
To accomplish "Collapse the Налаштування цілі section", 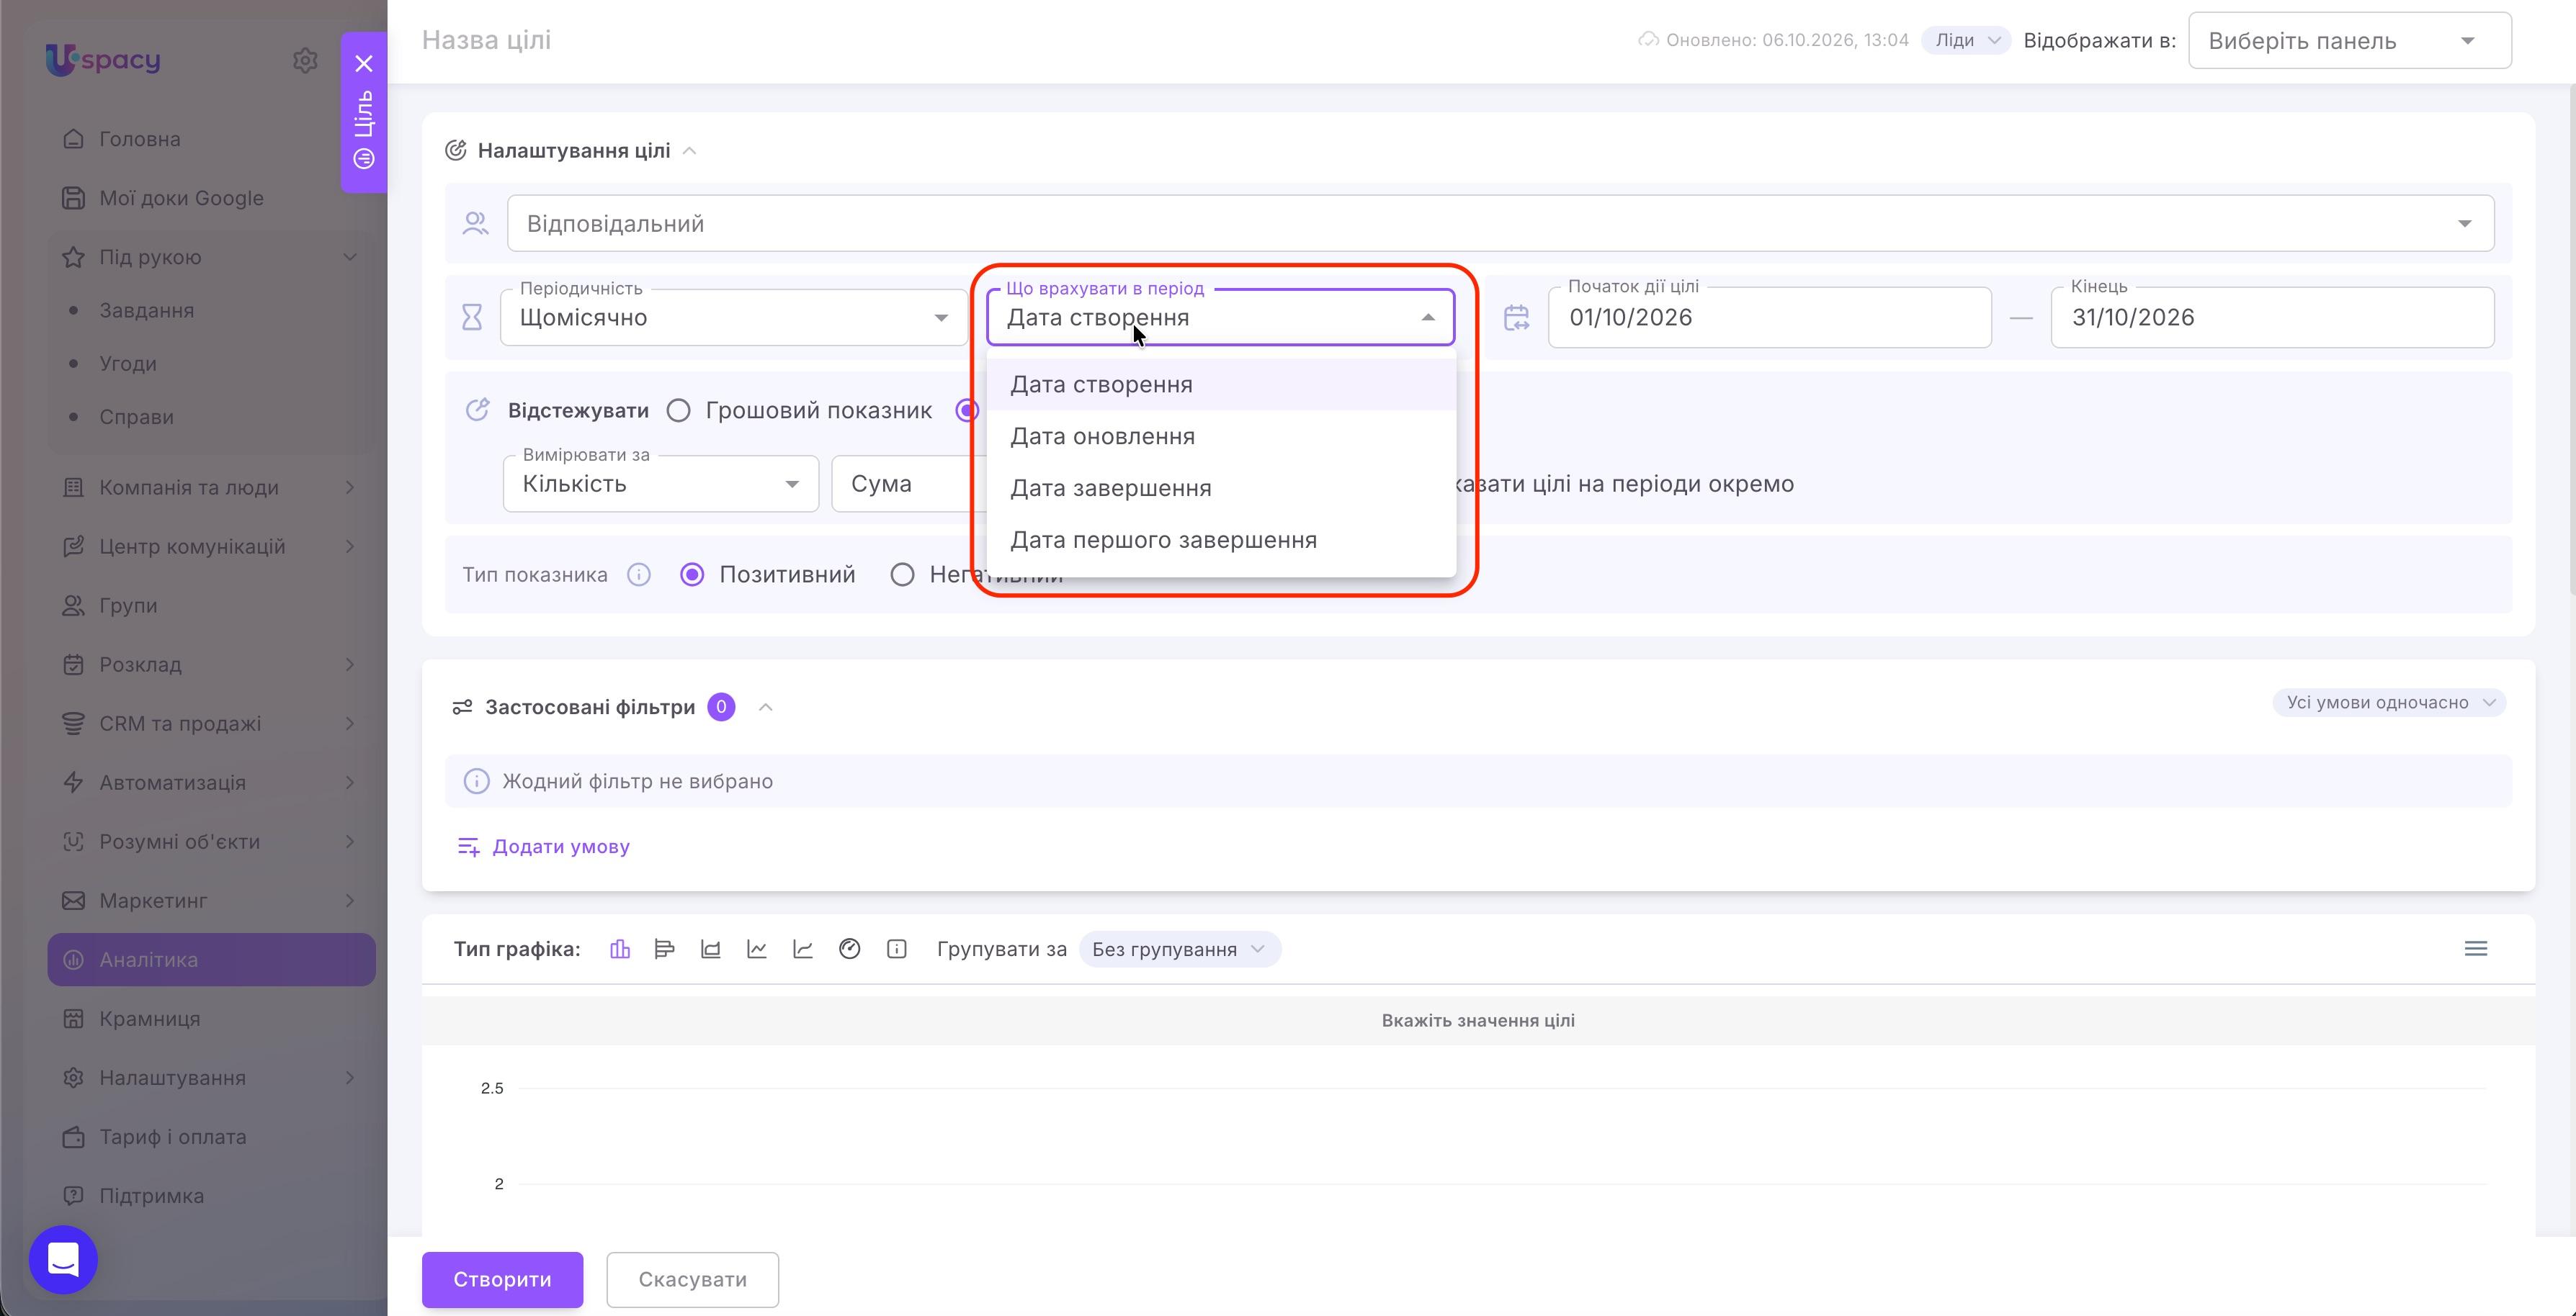I will (x=689, y=151).
